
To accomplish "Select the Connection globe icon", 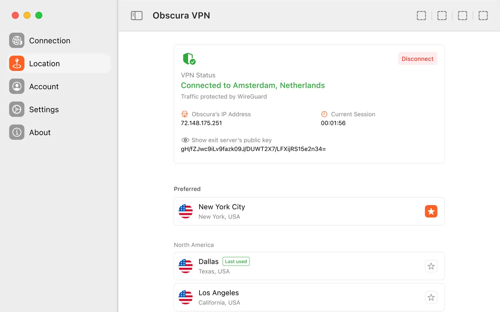I will (x=17, y=41).
